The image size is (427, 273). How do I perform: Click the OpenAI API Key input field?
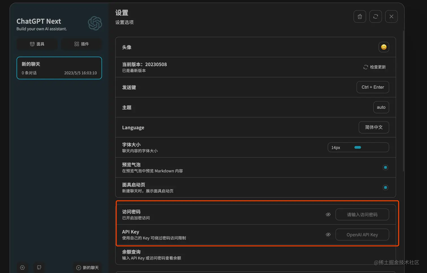[362, 235]
